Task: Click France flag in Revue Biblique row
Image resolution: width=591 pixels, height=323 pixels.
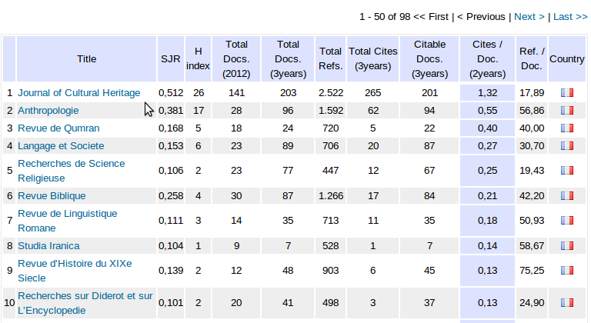Action: 567,195
